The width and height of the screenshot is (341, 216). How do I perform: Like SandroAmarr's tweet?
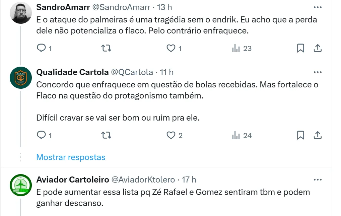pyautogui.click(x=171, y=49)
